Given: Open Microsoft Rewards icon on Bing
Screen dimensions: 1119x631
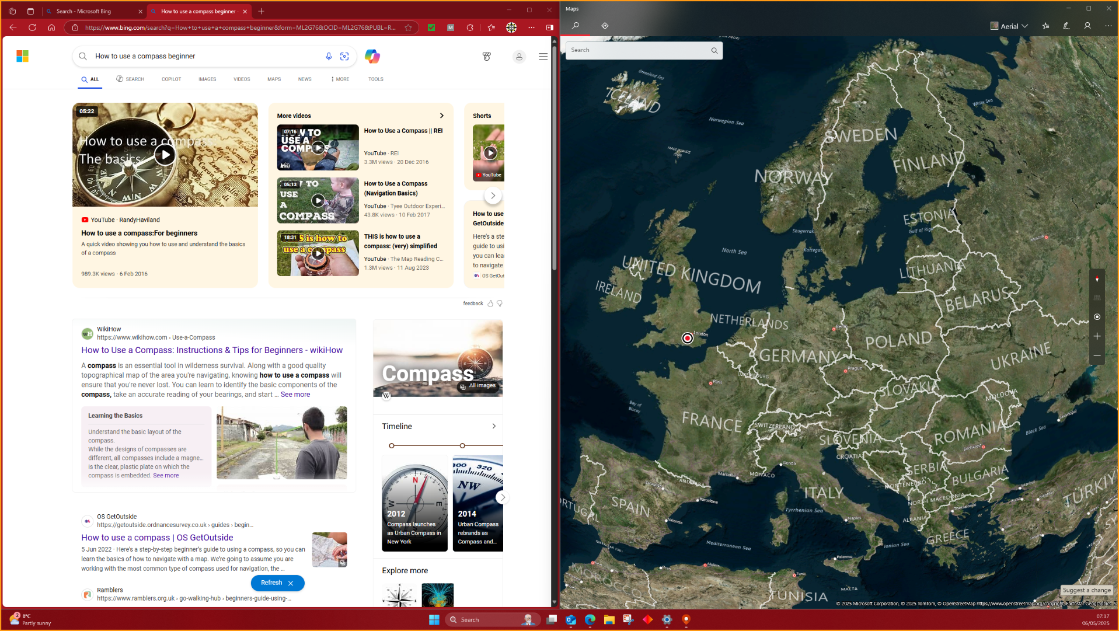Looking at the screenshot, I should [487, 57].
